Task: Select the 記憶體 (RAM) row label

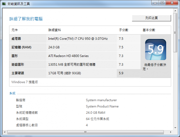Action: click(x=21, y=47)
